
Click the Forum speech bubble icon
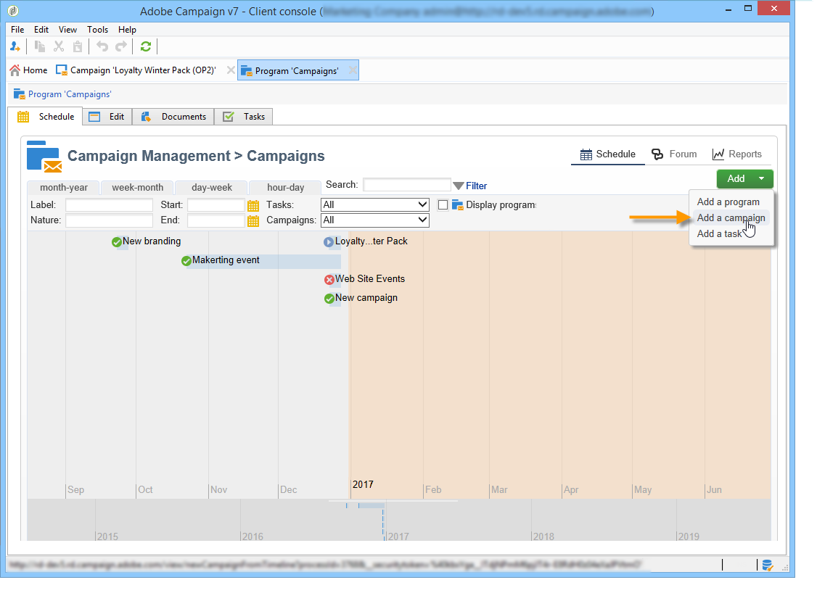657,154
